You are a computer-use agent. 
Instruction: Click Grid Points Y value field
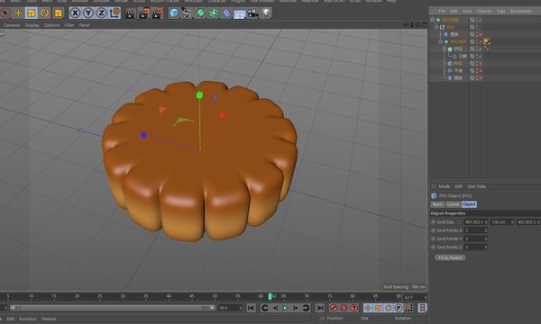475,238
